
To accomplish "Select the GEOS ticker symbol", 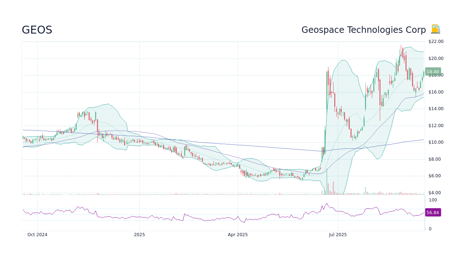I will click(x=37, y=30).
